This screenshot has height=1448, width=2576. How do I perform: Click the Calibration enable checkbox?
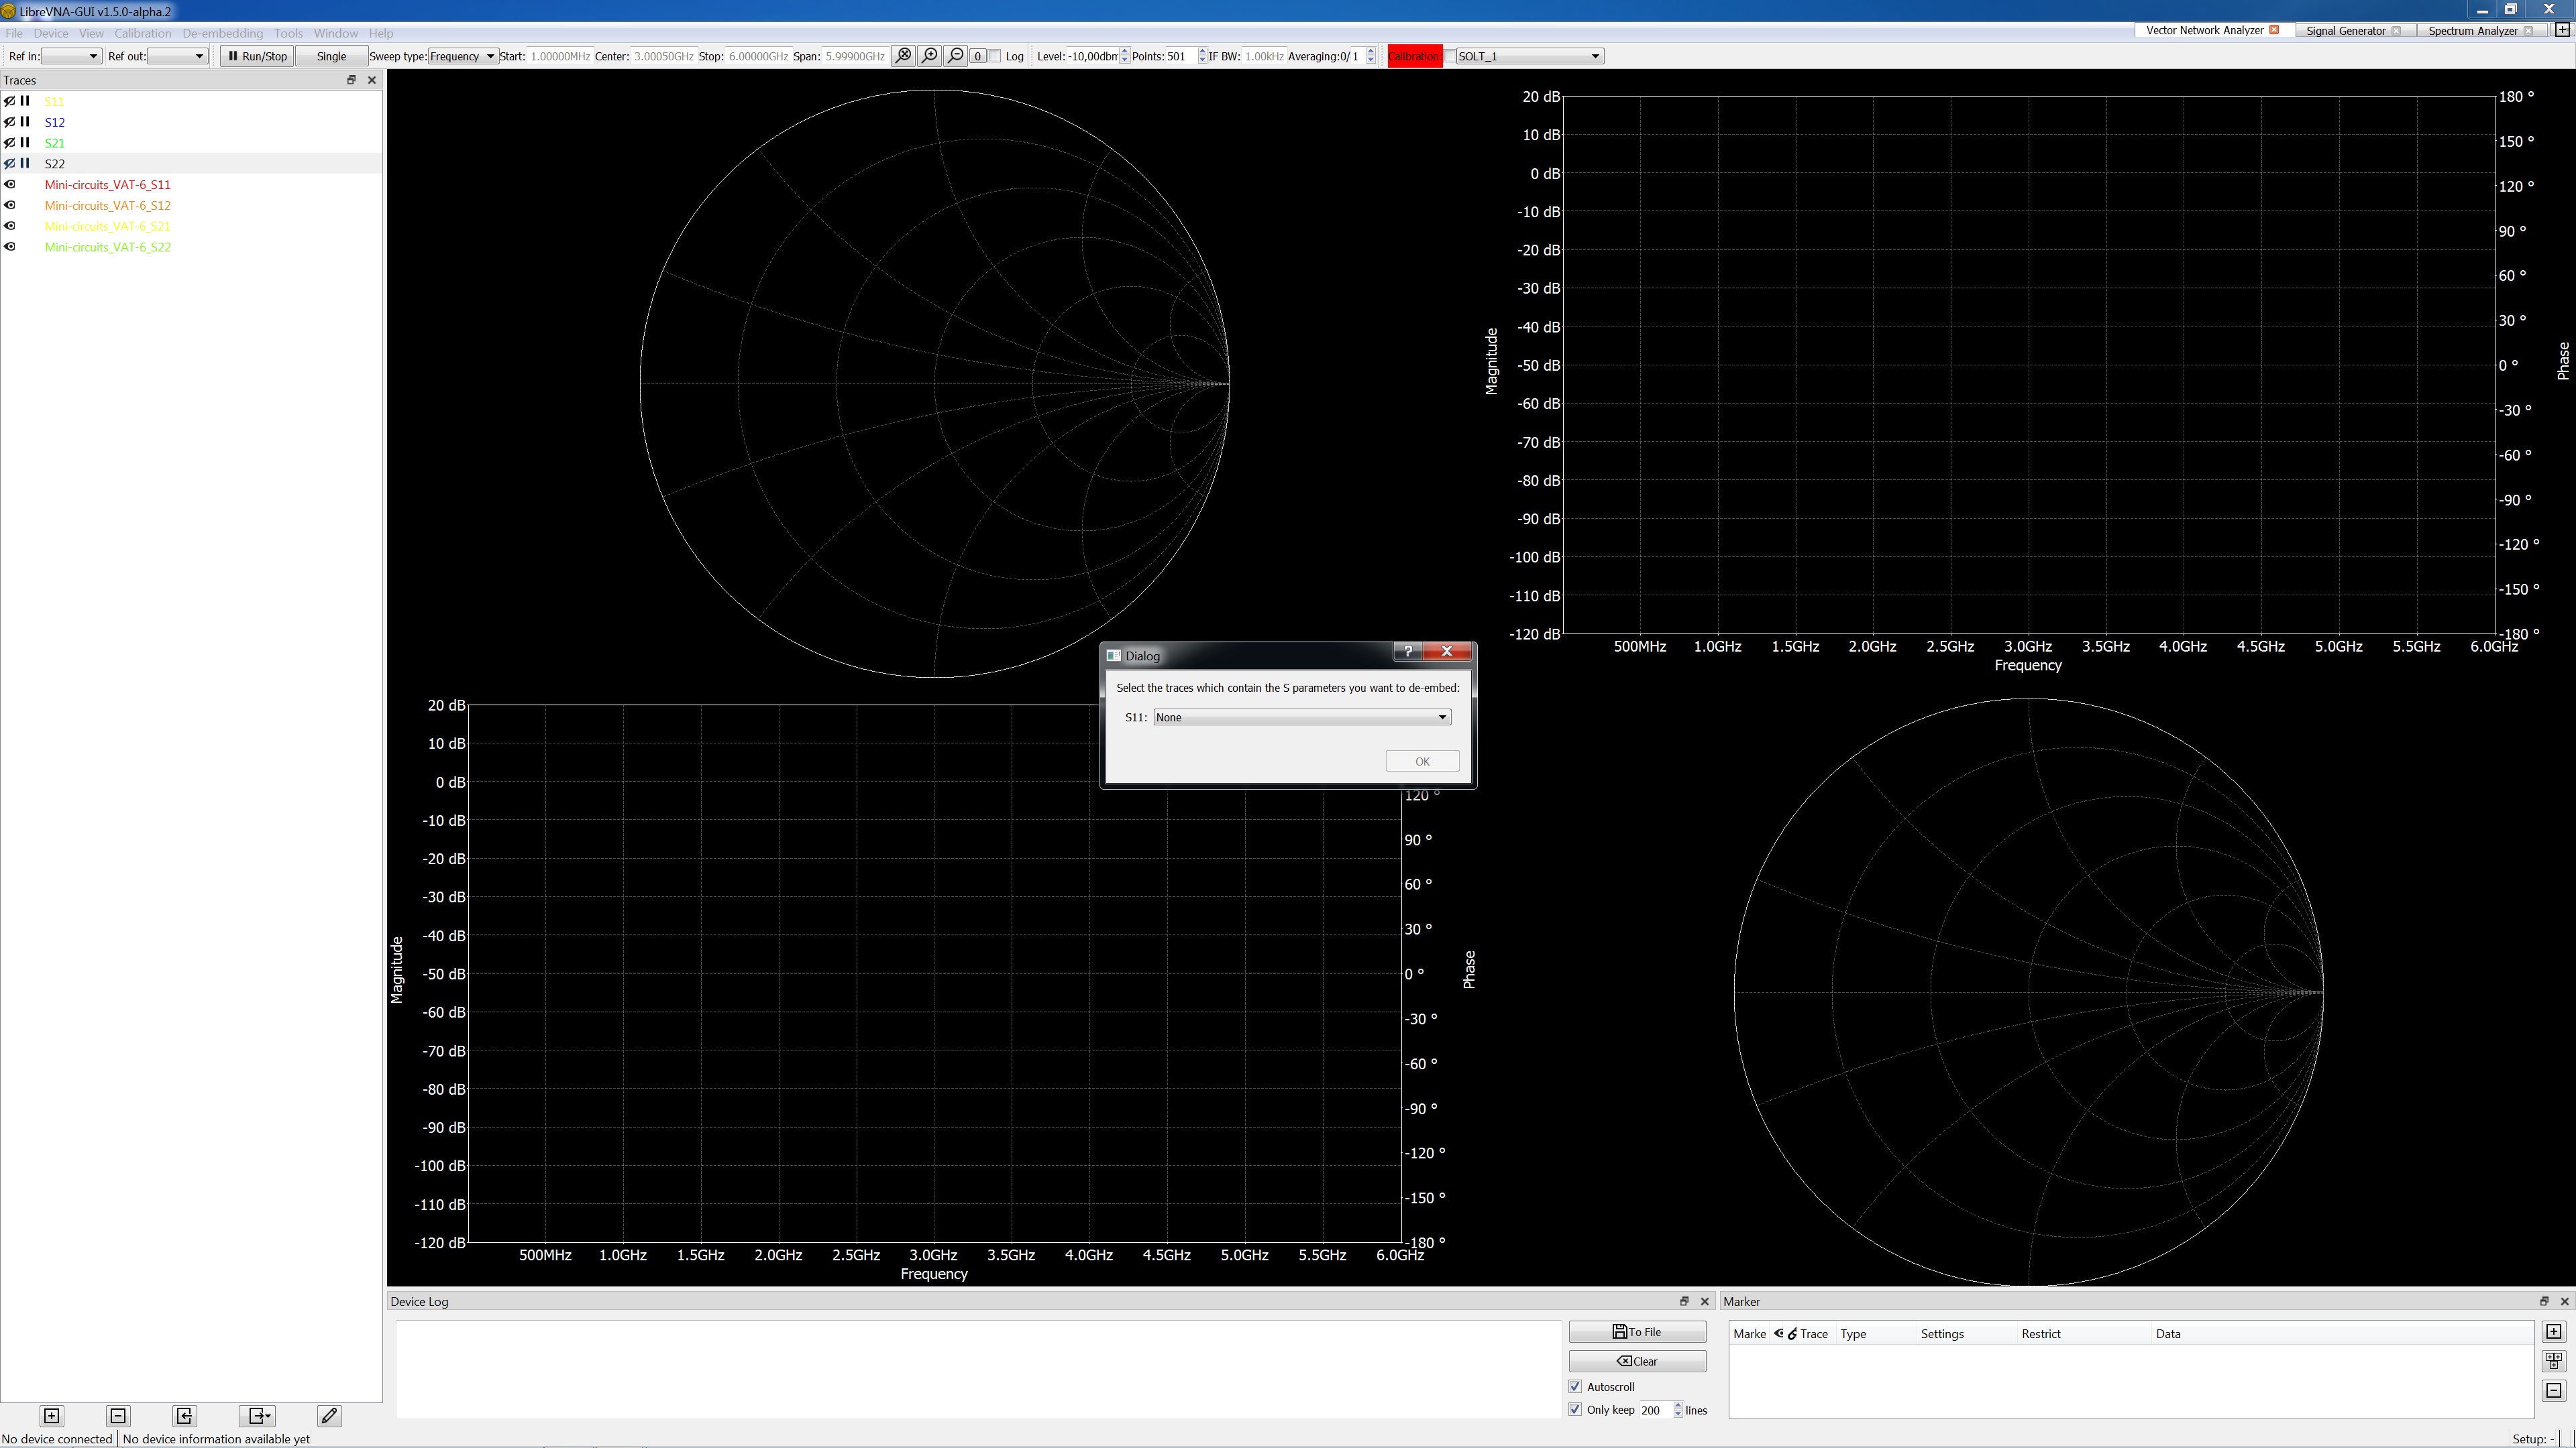pyautogui.click(x=1449, y=56)
